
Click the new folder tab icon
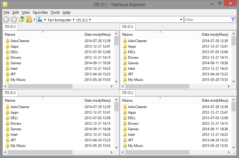[29, 19]
